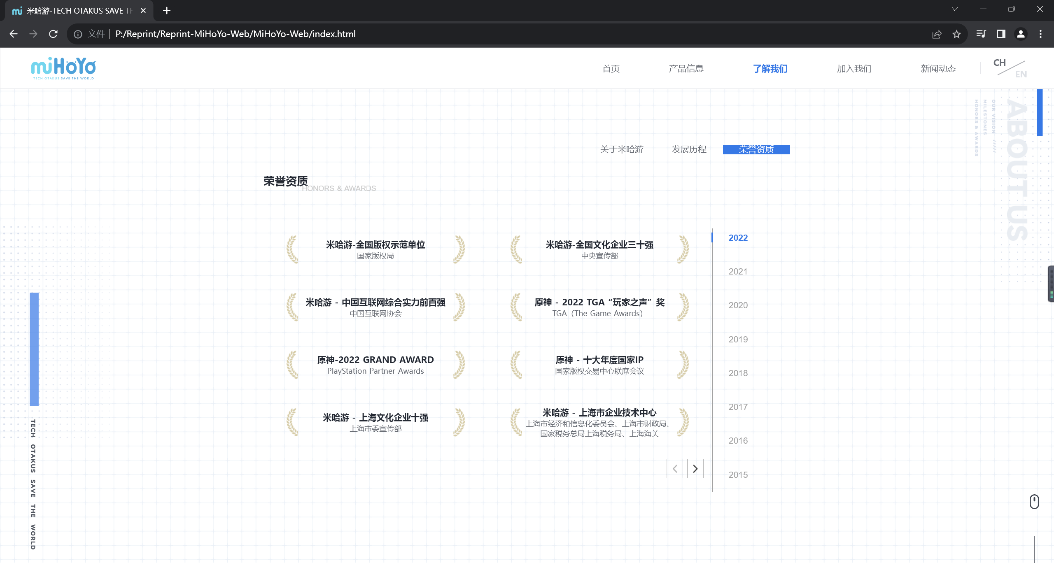Open the Chrome three-dot menu

point(1040,34)
